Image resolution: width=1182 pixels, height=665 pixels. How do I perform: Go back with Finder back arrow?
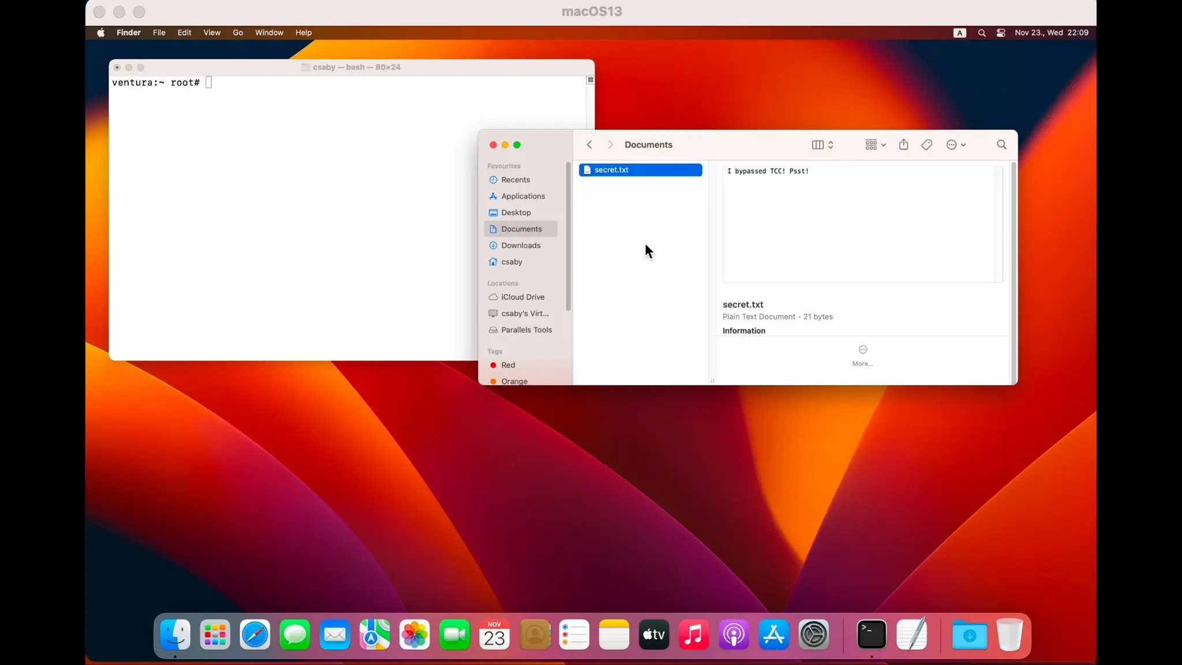pos(589,145)
